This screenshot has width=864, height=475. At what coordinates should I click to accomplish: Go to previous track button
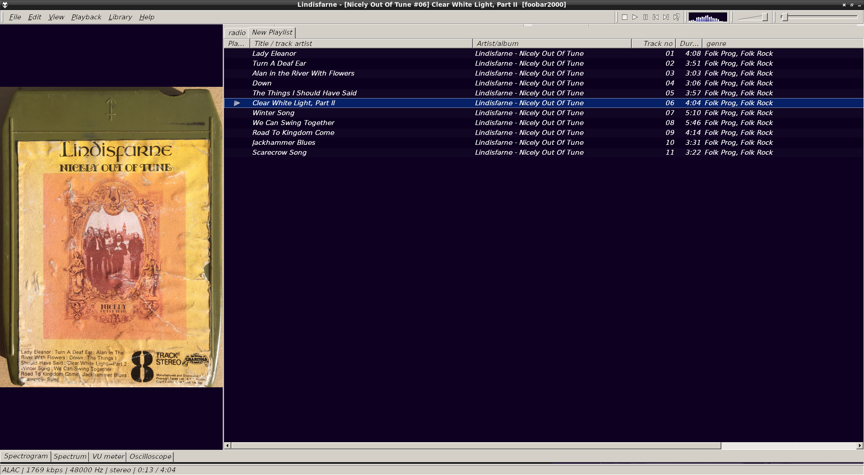(x=656, y=17)
